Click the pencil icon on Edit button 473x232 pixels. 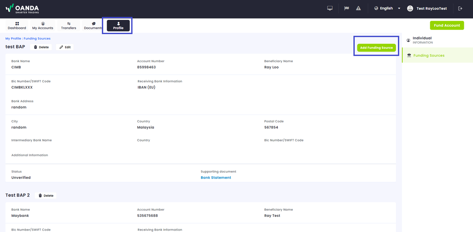click(61, 47)
